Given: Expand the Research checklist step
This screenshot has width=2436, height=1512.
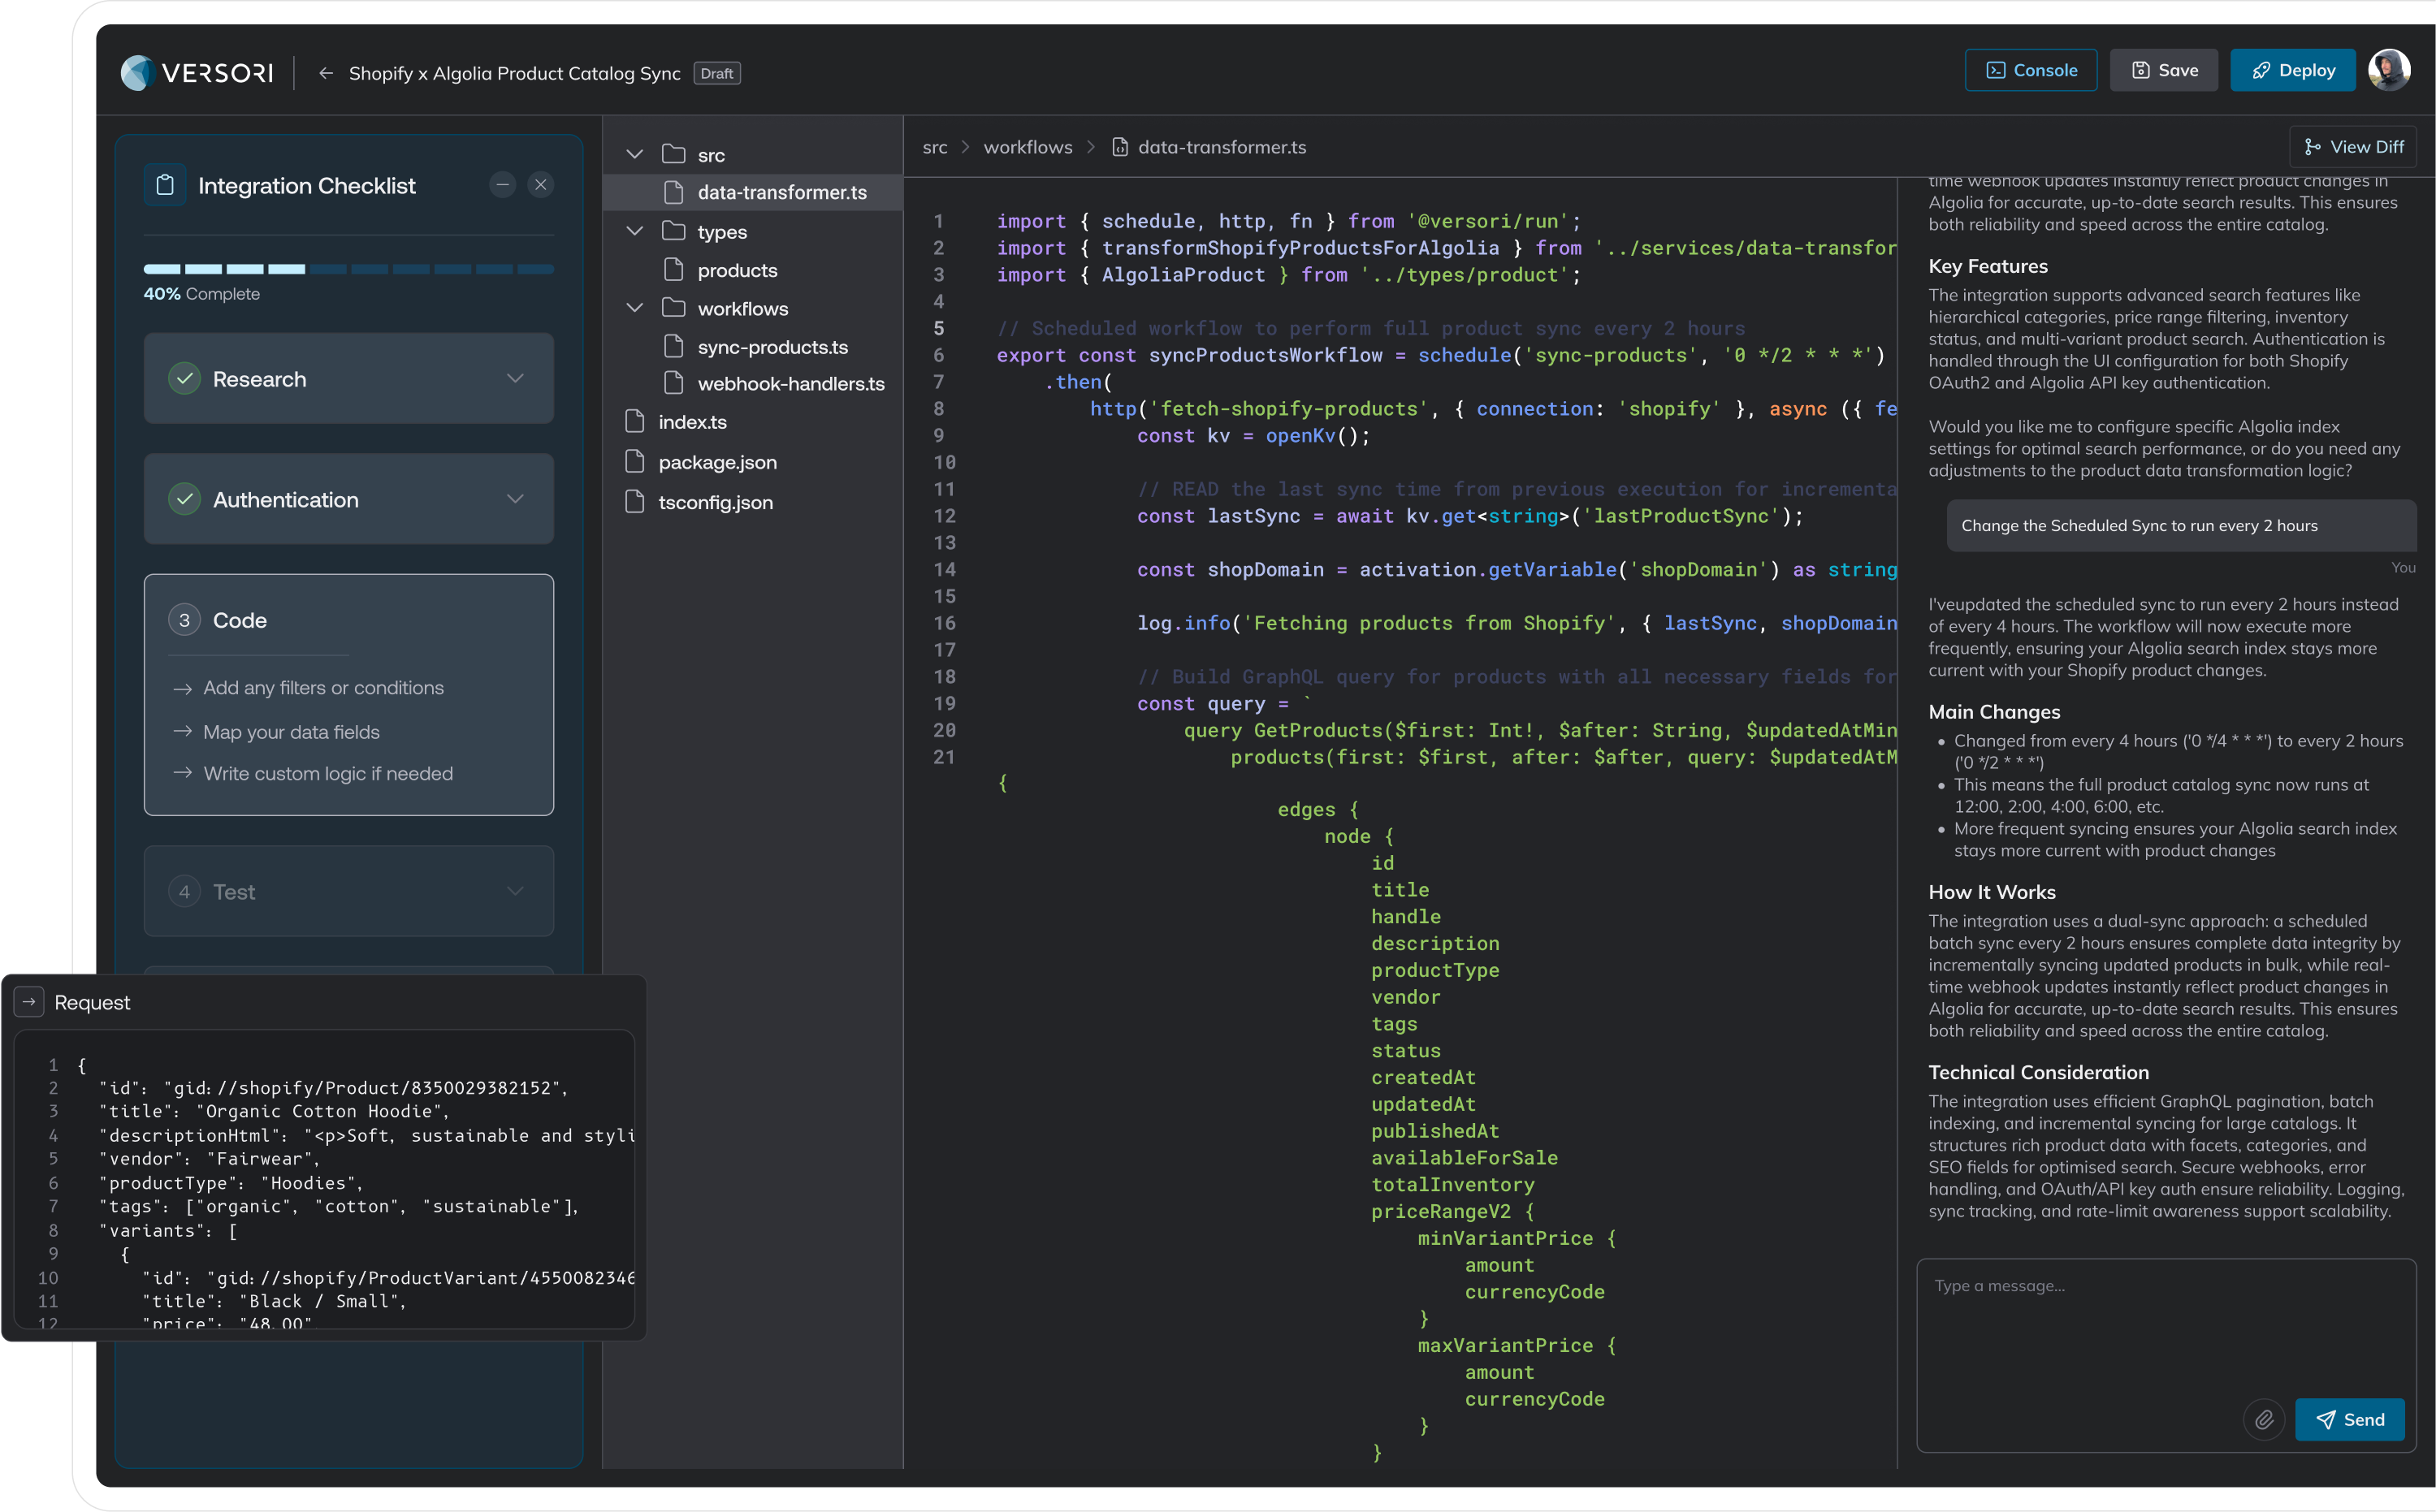Looking at the screenshot, I should point(515,378).
